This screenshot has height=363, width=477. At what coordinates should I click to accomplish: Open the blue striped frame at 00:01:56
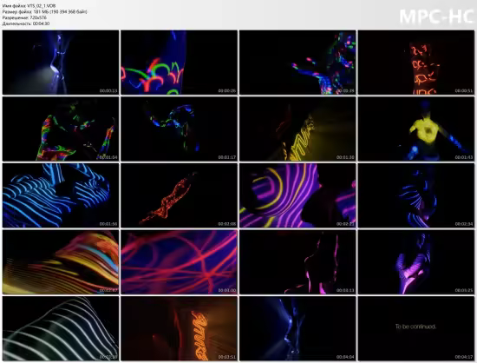[x=61, y=195]
